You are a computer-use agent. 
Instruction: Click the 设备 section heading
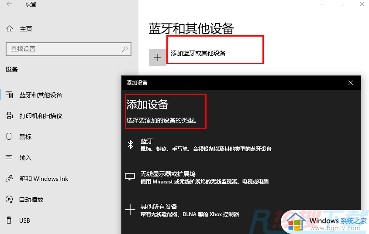click(12, 69)
